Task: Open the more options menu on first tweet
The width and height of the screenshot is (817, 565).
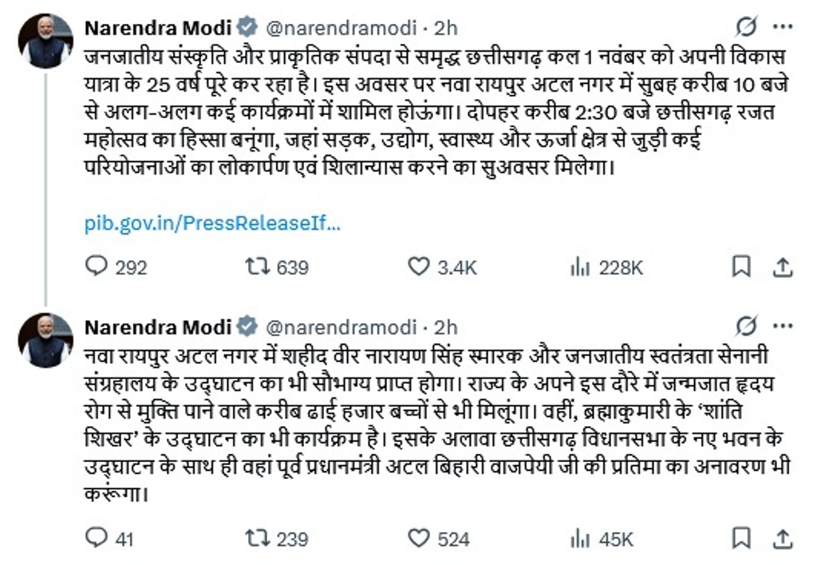Action: click(784, 28)
